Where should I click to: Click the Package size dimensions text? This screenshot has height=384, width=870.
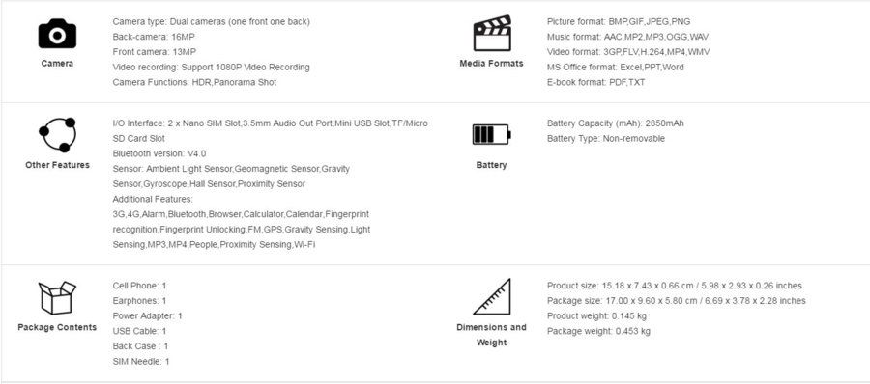click(677, 301)
